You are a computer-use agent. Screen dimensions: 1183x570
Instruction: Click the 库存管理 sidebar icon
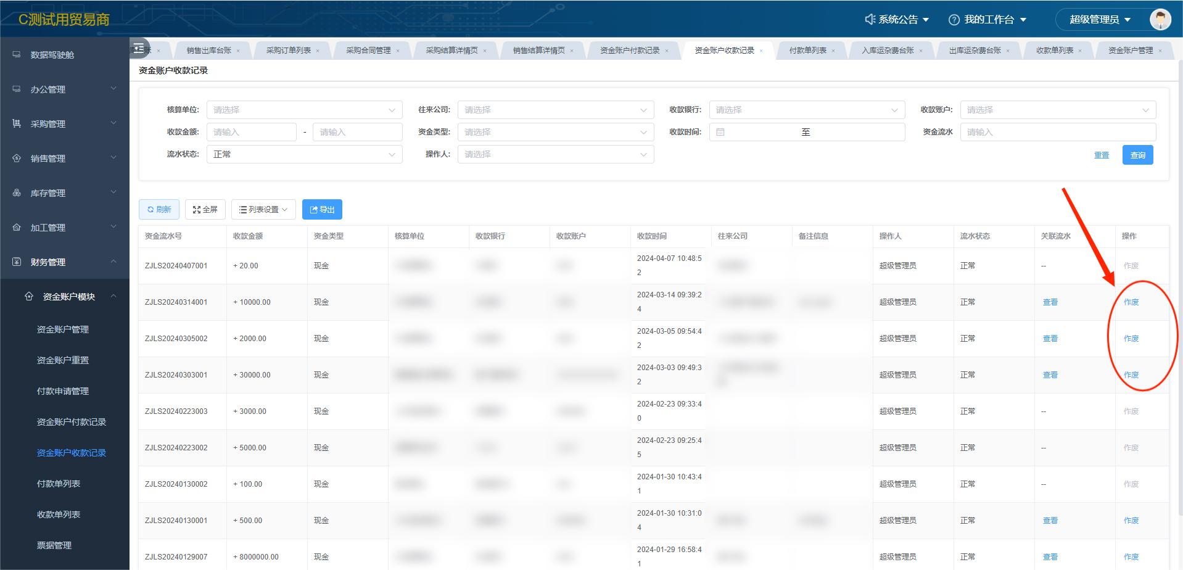pyautogui.click(x=17, y=193)
